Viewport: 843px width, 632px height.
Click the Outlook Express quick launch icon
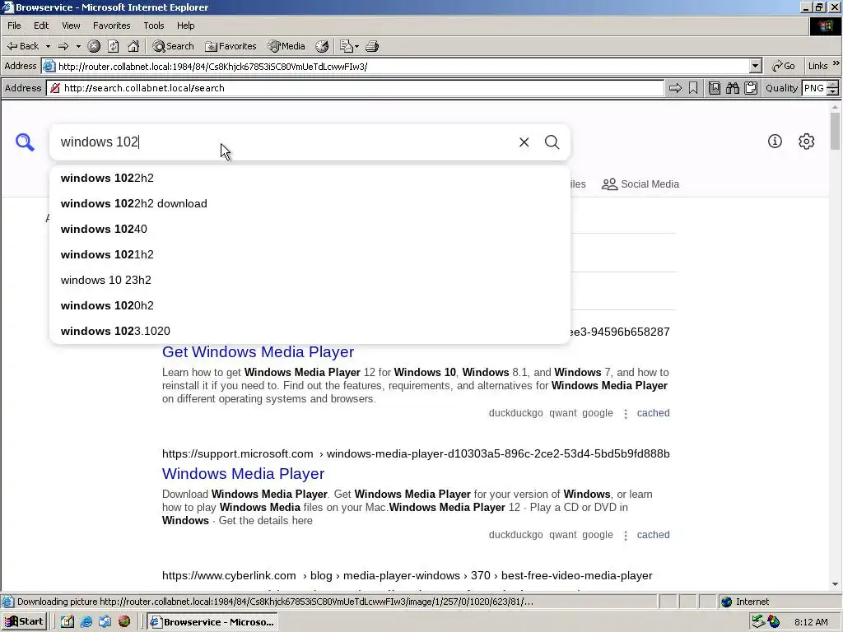click(x=105, y=622)
